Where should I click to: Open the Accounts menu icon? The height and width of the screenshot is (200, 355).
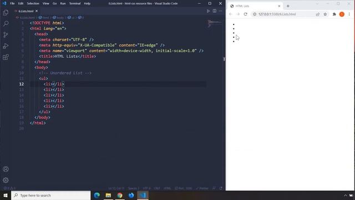point(6,169)
